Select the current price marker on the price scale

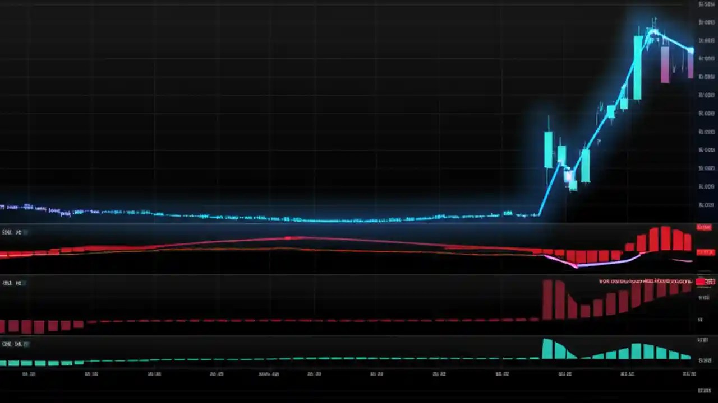[x=705, y=227]
